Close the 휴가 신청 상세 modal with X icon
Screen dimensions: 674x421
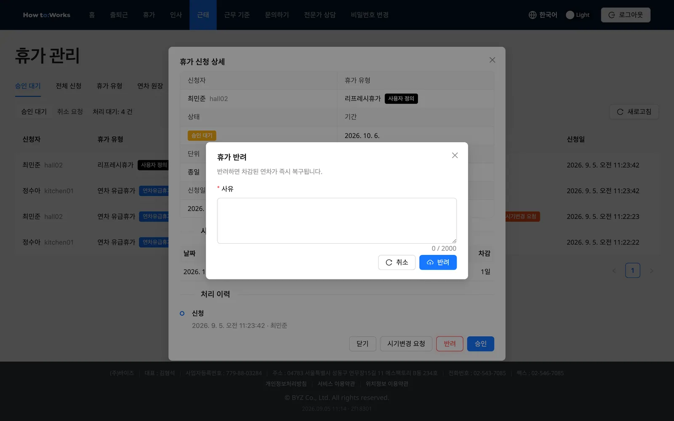(x=492, y=60)
